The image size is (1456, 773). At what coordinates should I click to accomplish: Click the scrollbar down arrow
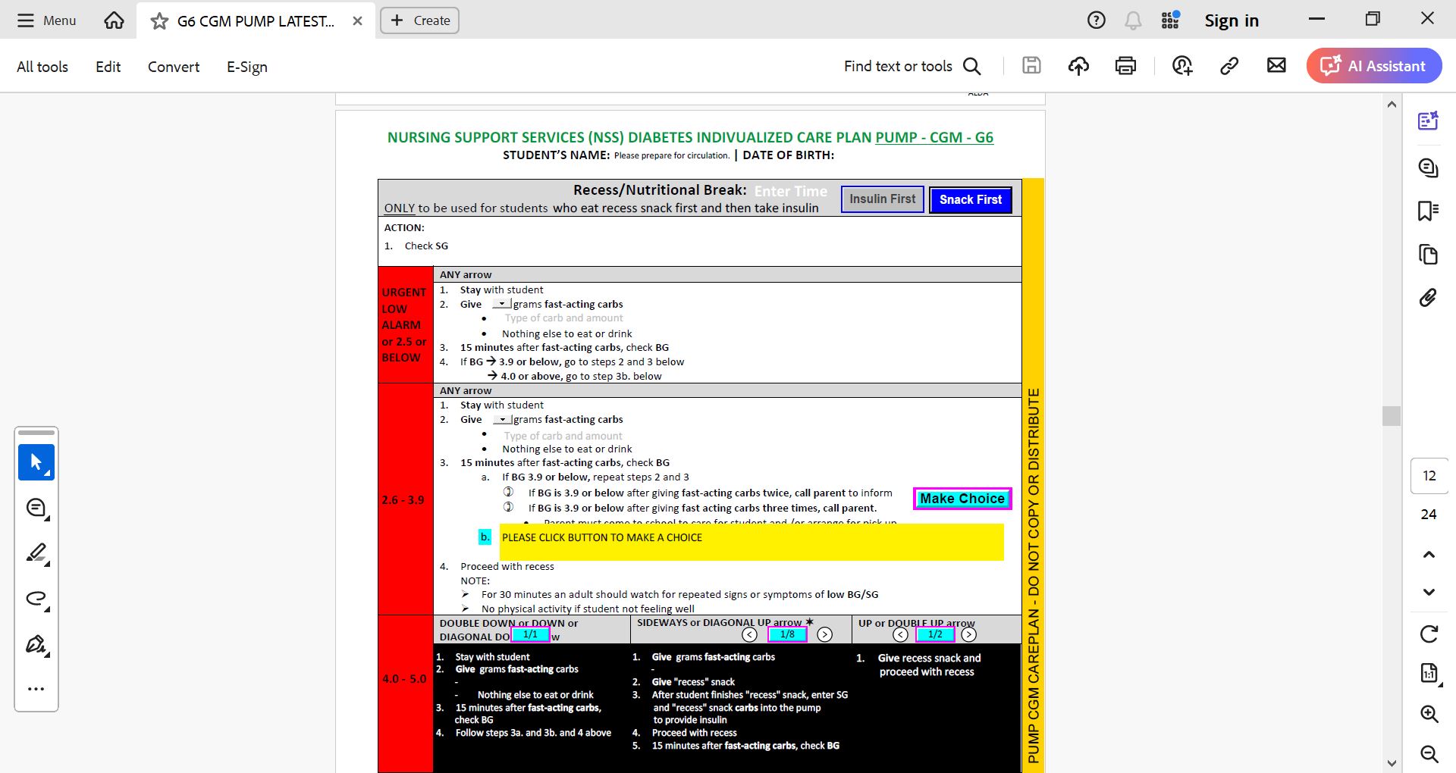[x=1391, y=763]
